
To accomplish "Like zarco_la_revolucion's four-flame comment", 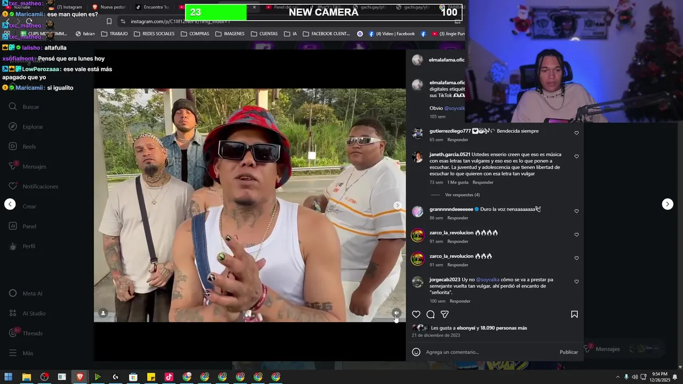I will [576, 235].
